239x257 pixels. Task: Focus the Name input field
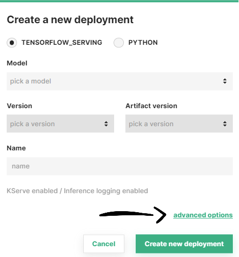(x=120, y=166)
